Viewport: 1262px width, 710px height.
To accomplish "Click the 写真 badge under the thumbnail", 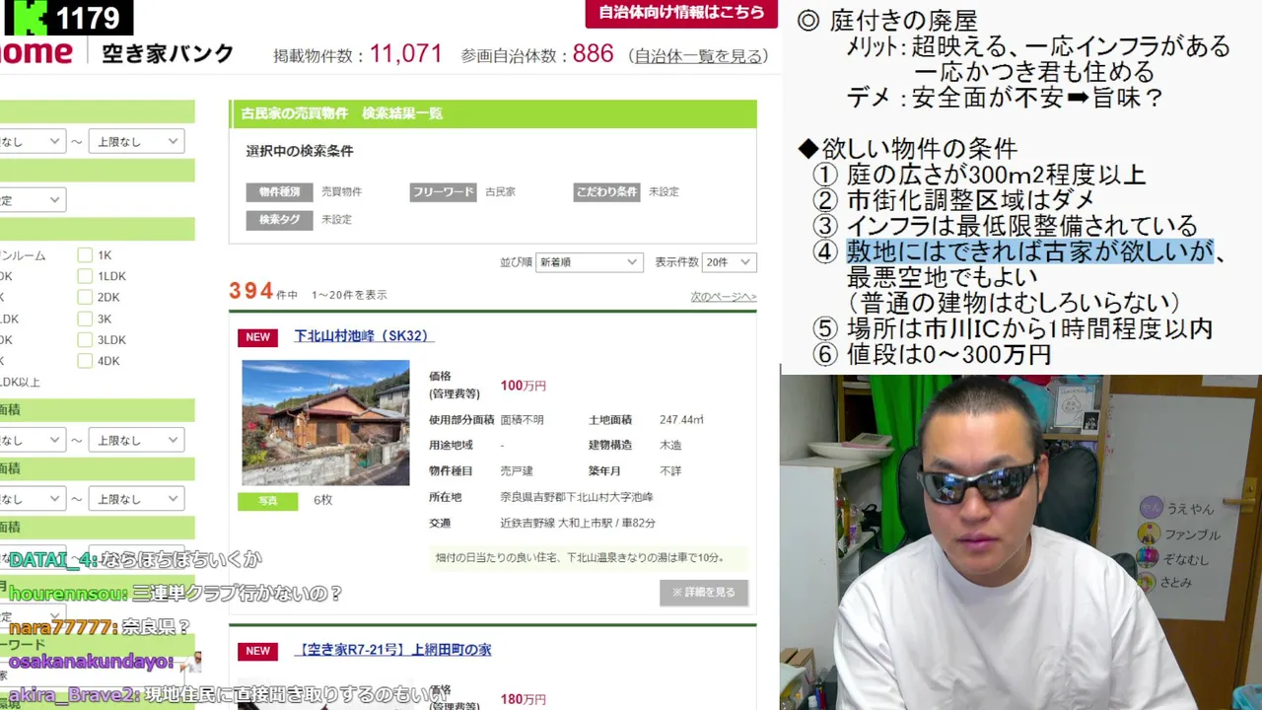I will [x=267, y=501].
